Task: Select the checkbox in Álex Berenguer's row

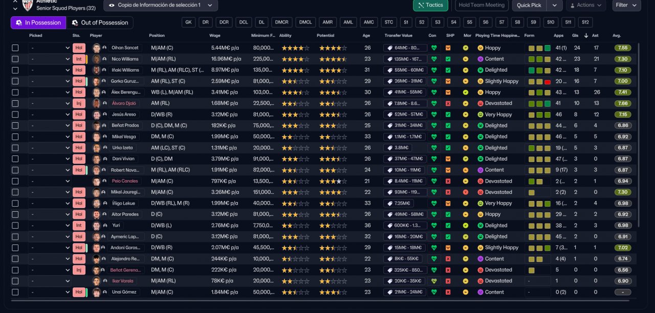Action: pyautogui.click(x=15, y=93)
